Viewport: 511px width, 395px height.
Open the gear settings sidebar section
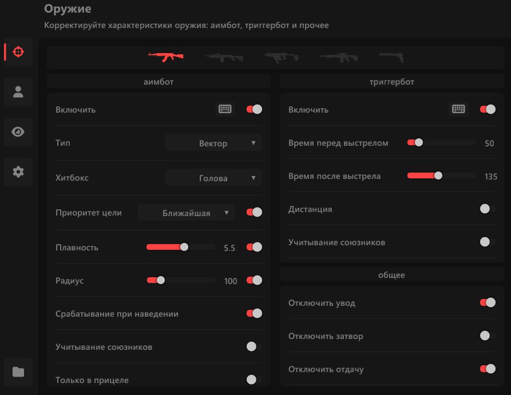click(x=18, y=171)
